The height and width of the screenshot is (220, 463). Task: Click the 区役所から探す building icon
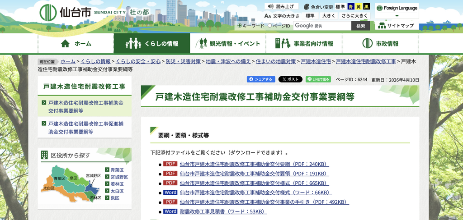(44, 155)
